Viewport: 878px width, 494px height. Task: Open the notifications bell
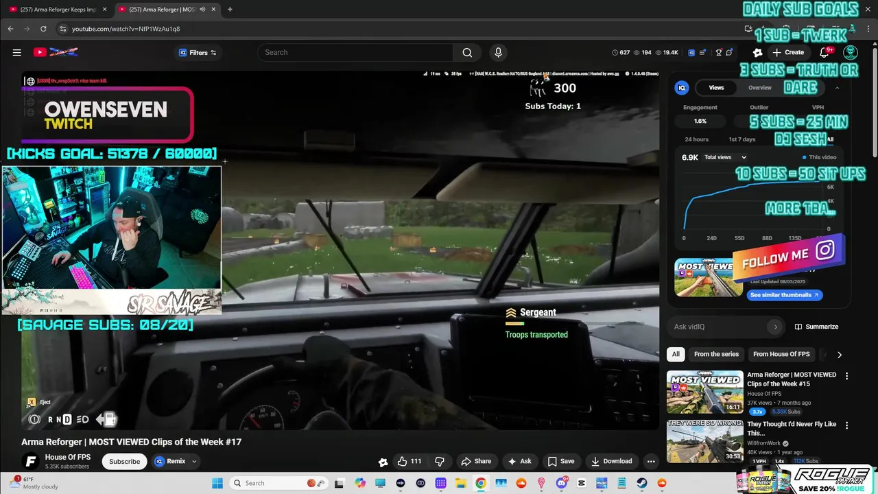[824, 52]
